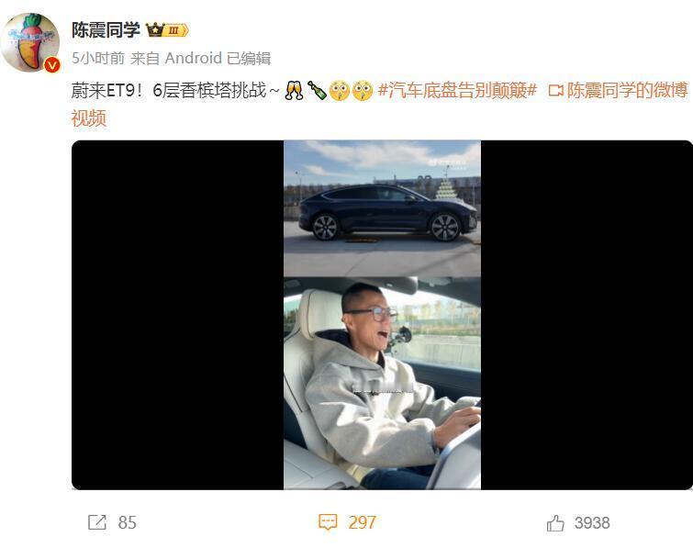Click the champagne glasses emoji
Image resolution: width=693 pixels, height=548 pixels.
point(294,90)
